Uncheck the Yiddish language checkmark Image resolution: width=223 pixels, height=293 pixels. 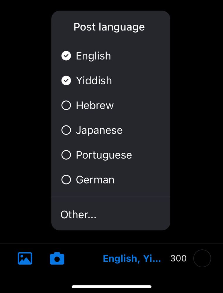(66, 81)
